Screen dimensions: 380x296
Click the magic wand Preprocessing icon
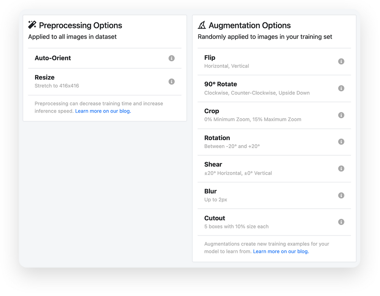[32, 25]
